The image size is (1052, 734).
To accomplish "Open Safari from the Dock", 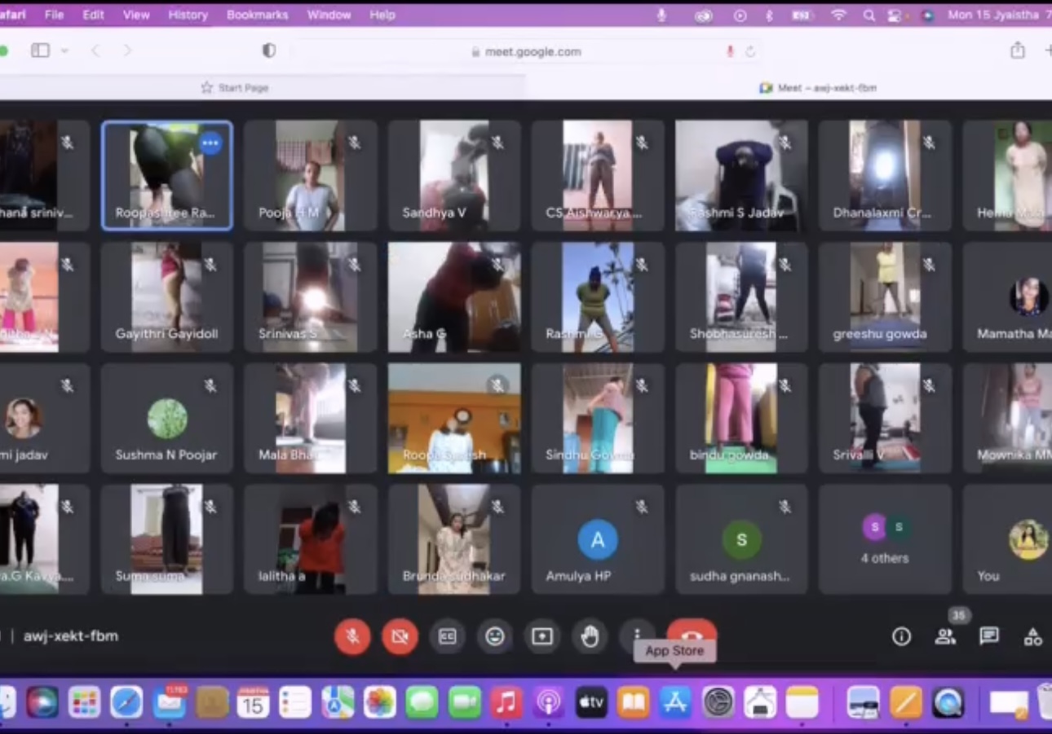I will tap(126, 702).
